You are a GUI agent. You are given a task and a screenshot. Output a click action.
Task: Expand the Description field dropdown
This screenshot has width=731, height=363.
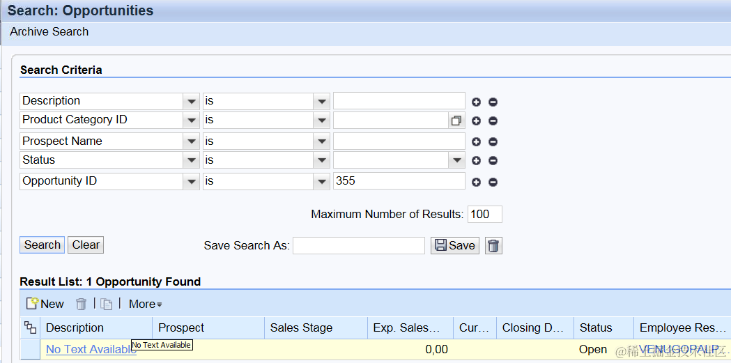192,102
